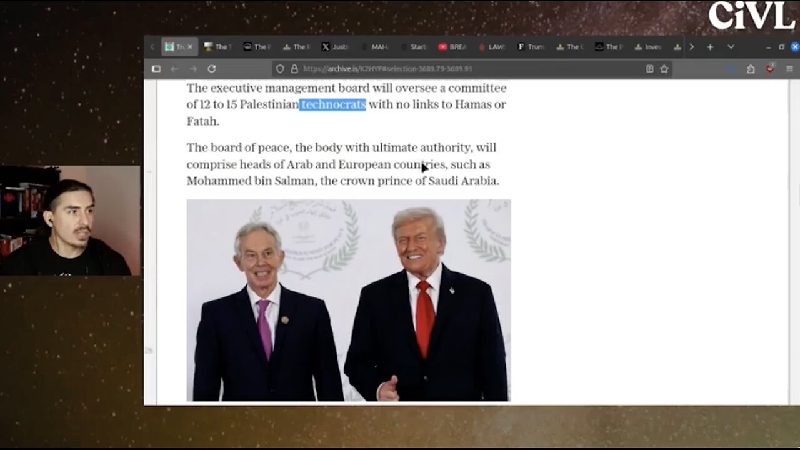This screenshot has width=800, height=450.
Task: Switch to the 'LAW' tab
Action: click(491, 47)
